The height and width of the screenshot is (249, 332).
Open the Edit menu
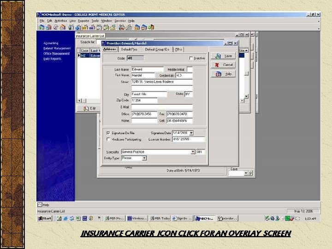click(49, 21)
